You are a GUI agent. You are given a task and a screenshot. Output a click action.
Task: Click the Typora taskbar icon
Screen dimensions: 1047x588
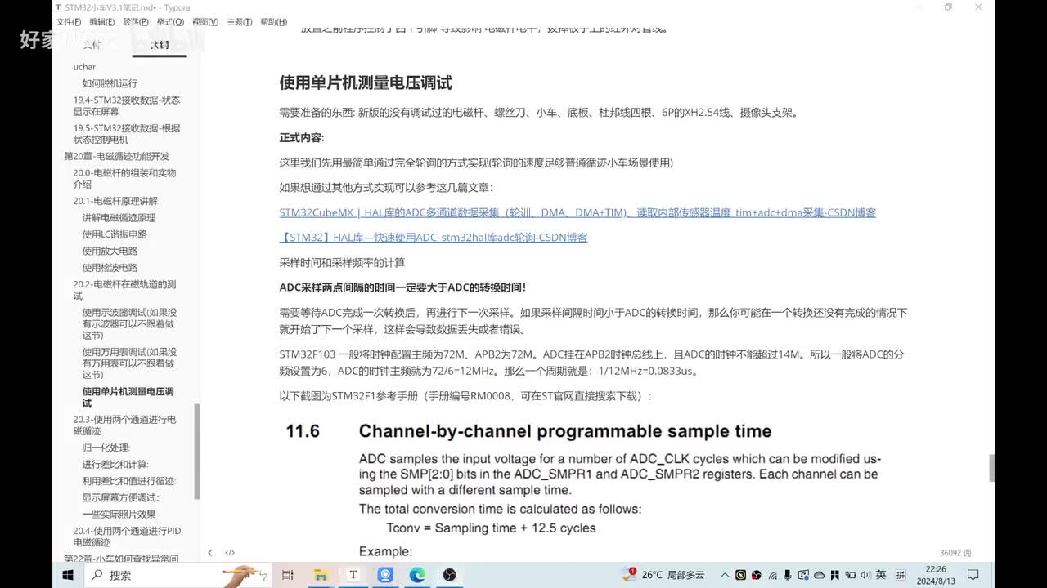353,575
